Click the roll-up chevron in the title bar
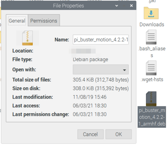Image resolution: width=168 pixels, height=145 pixels. (x=116, y=6)
